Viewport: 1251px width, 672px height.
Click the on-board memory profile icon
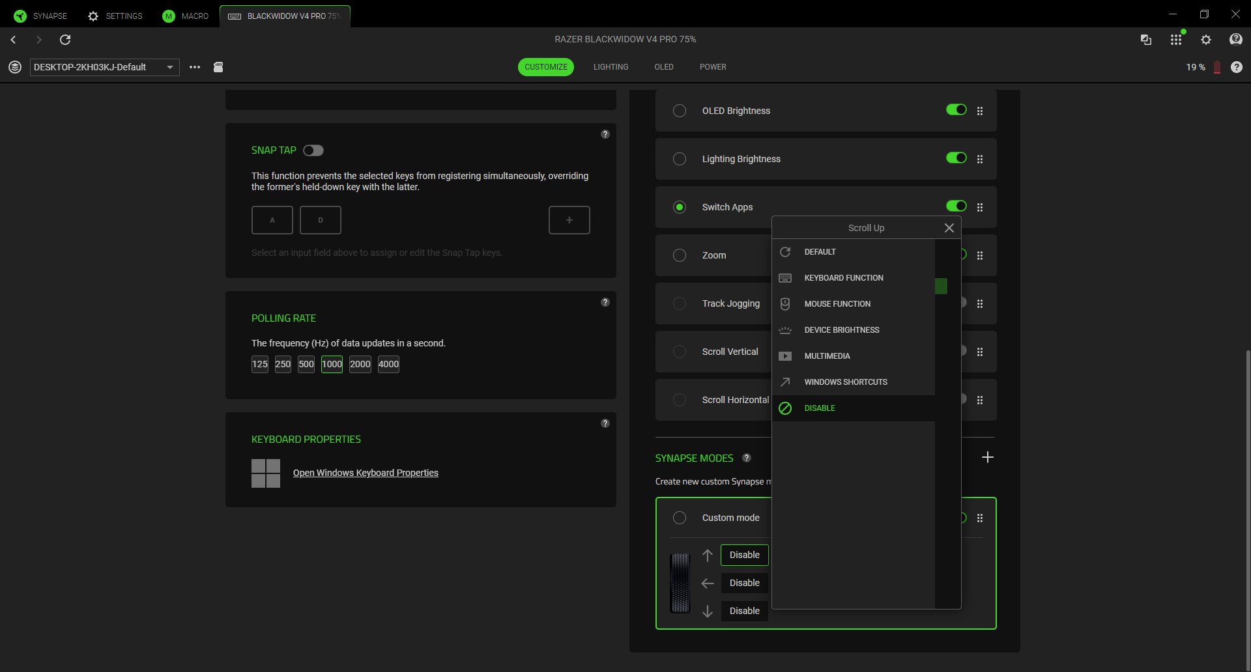(218, 67)
